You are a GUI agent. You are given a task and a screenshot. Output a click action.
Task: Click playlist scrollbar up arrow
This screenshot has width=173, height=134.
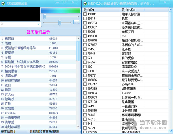click(x=78, y=39)
